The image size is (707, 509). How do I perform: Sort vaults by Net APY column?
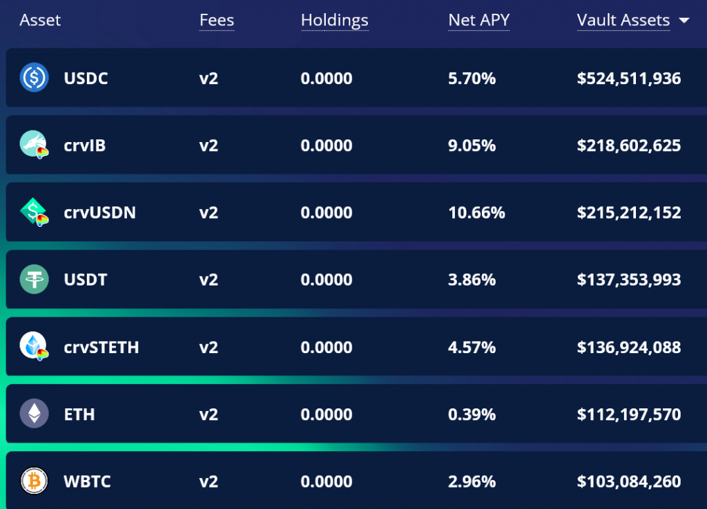pyautogui.click(x=479, y=20)
